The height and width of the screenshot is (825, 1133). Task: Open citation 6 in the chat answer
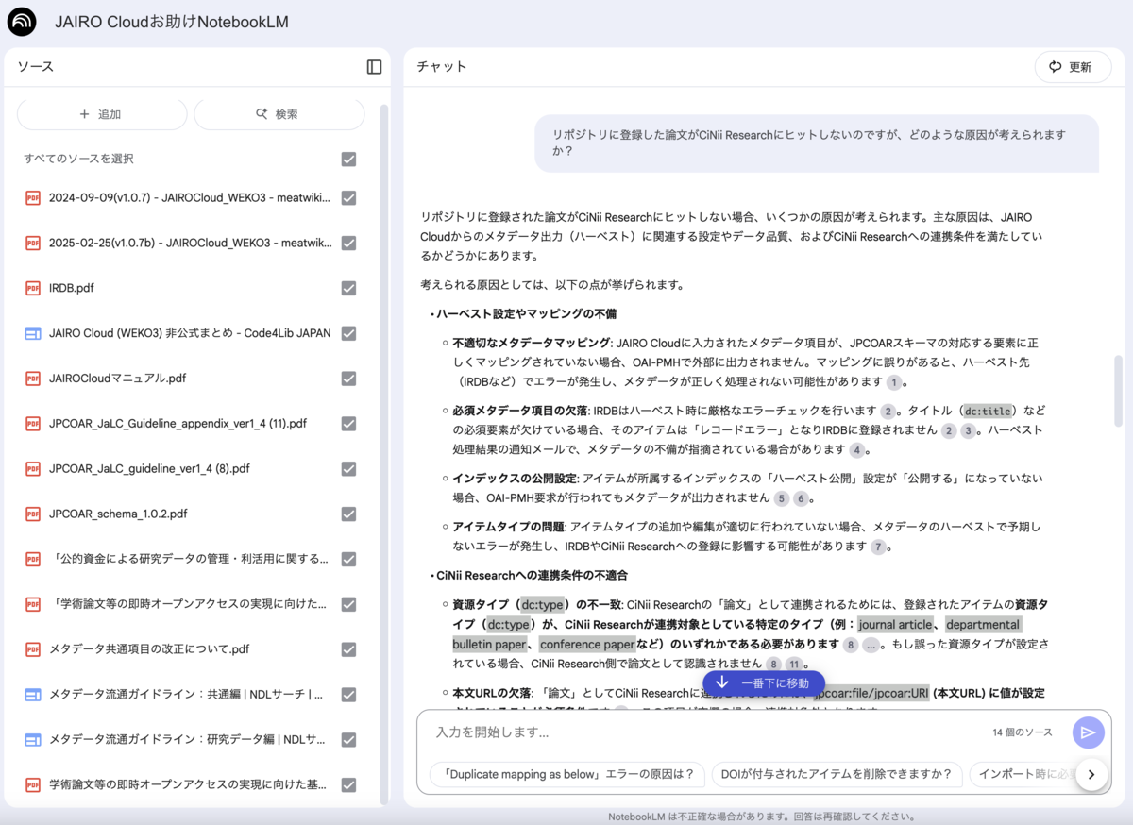801,498
